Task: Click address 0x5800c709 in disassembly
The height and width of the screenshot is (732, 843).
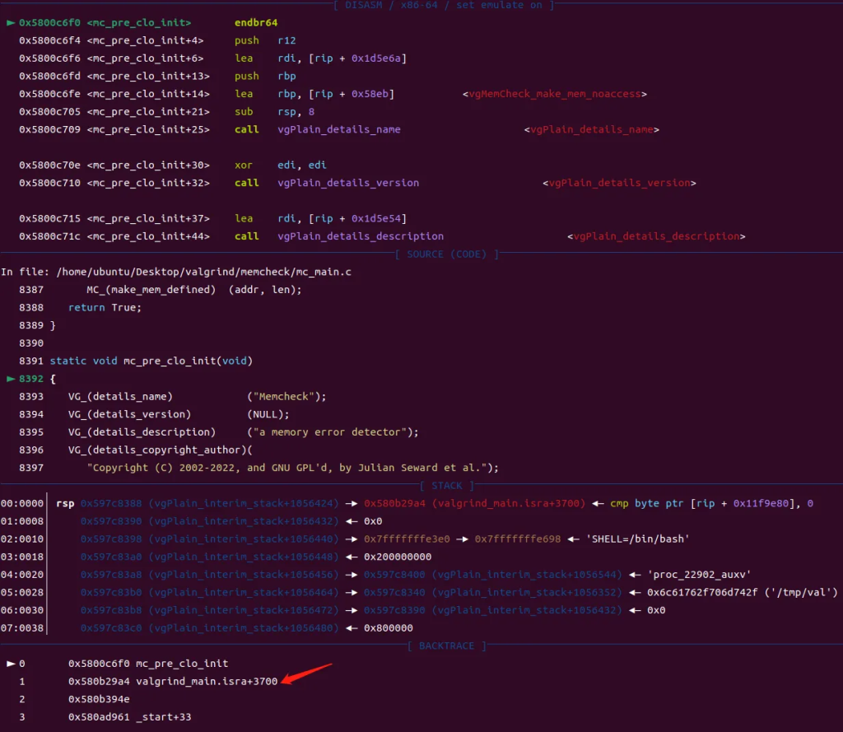Action: [49, 129]
